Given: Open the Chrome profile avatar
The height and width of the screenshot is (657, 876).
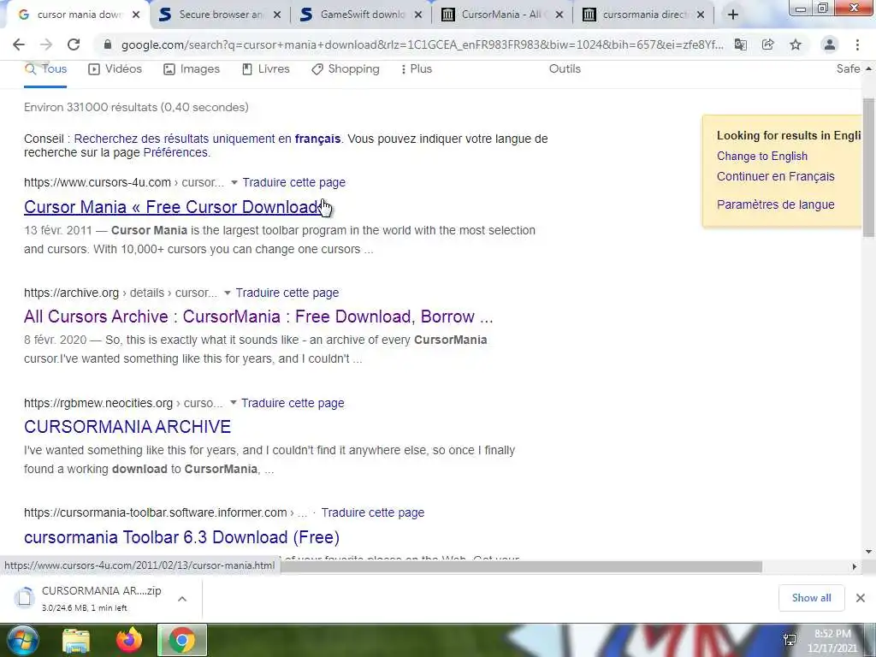Looking at the screenshot, I should coord(830,44).
